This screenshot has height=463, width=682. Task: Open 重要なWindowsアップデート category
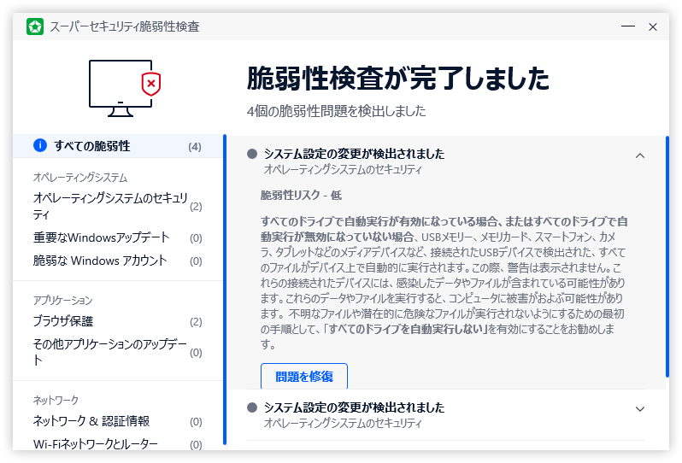[118, 237]
